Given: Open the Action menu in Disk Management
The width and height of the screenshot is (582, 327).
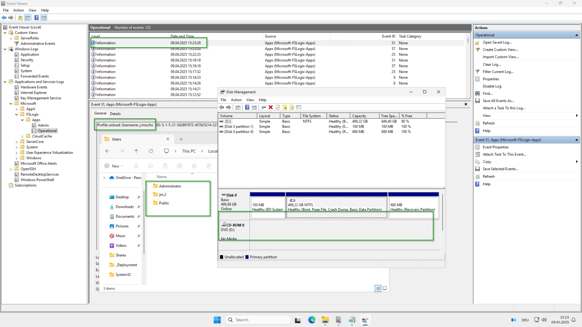Looking at the screenshot, I should 236,100.
